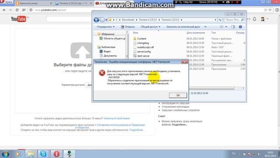The image size is (280, 158).
Task: Click the YouTube search box
Action: (x=69, y=19)
